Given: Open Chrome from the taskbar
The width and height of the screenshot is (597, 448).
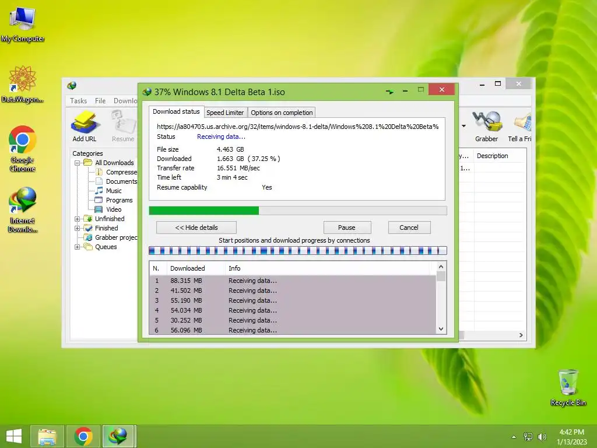Looking at the screenshot, I should [83, 436].
